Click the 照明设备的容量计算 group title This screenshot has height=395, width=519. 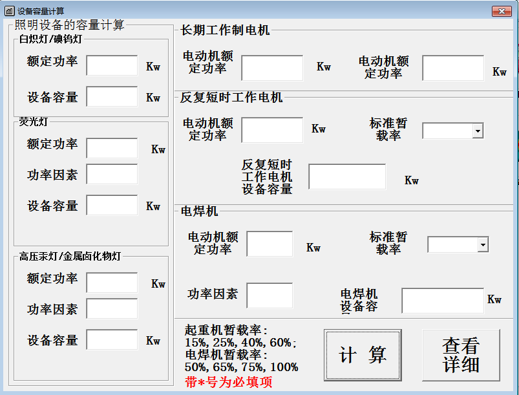70,25
